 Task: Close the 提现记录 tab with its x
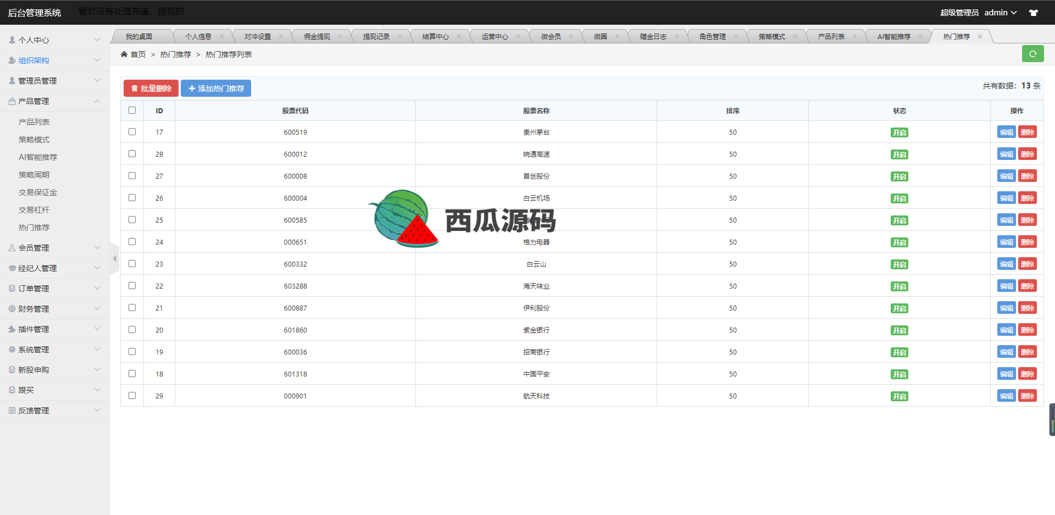[x=399, y=36]
